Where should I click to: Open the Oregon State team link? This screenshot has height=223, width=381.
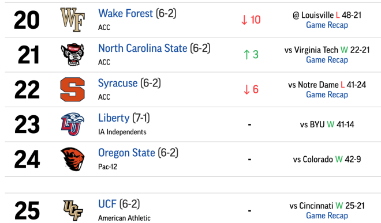(x=126, y=153)
